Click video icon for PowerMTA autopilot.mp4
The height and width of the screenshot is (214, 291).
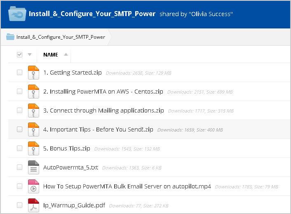coord(33,186)
